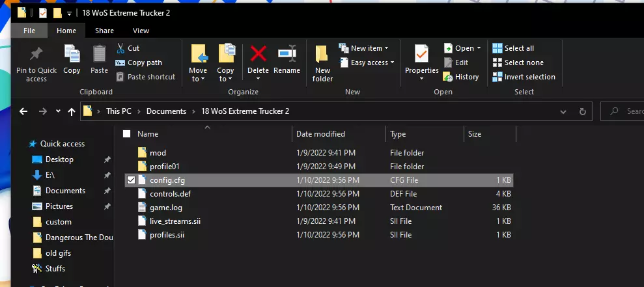Click the game.log text document icon
Screen dimensions: 644x287
point(142,208)
